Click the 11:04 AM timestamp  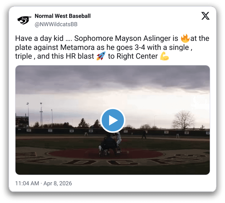tap(27, 183)
